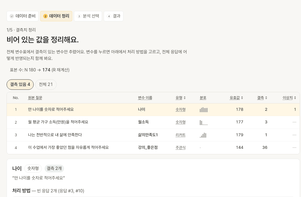Screen dimensions: 301x197
Task: Sort table by 결측 column arrow
Action: 266,98
